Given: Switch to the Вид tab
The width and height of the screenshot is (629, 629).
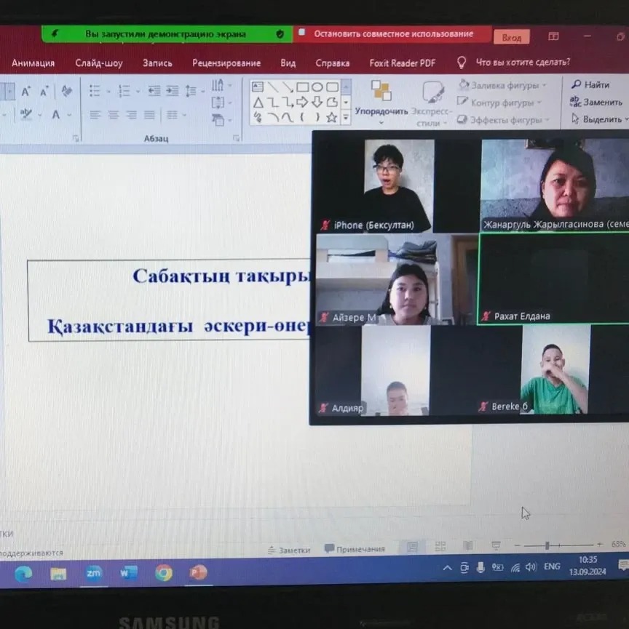Looking at the screenshot, I should (288, 63).
